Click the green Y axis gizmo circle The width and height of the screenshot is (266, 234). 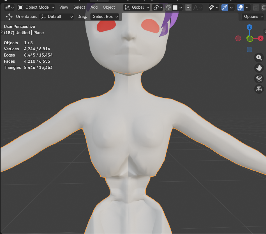[x=250, y=39]
